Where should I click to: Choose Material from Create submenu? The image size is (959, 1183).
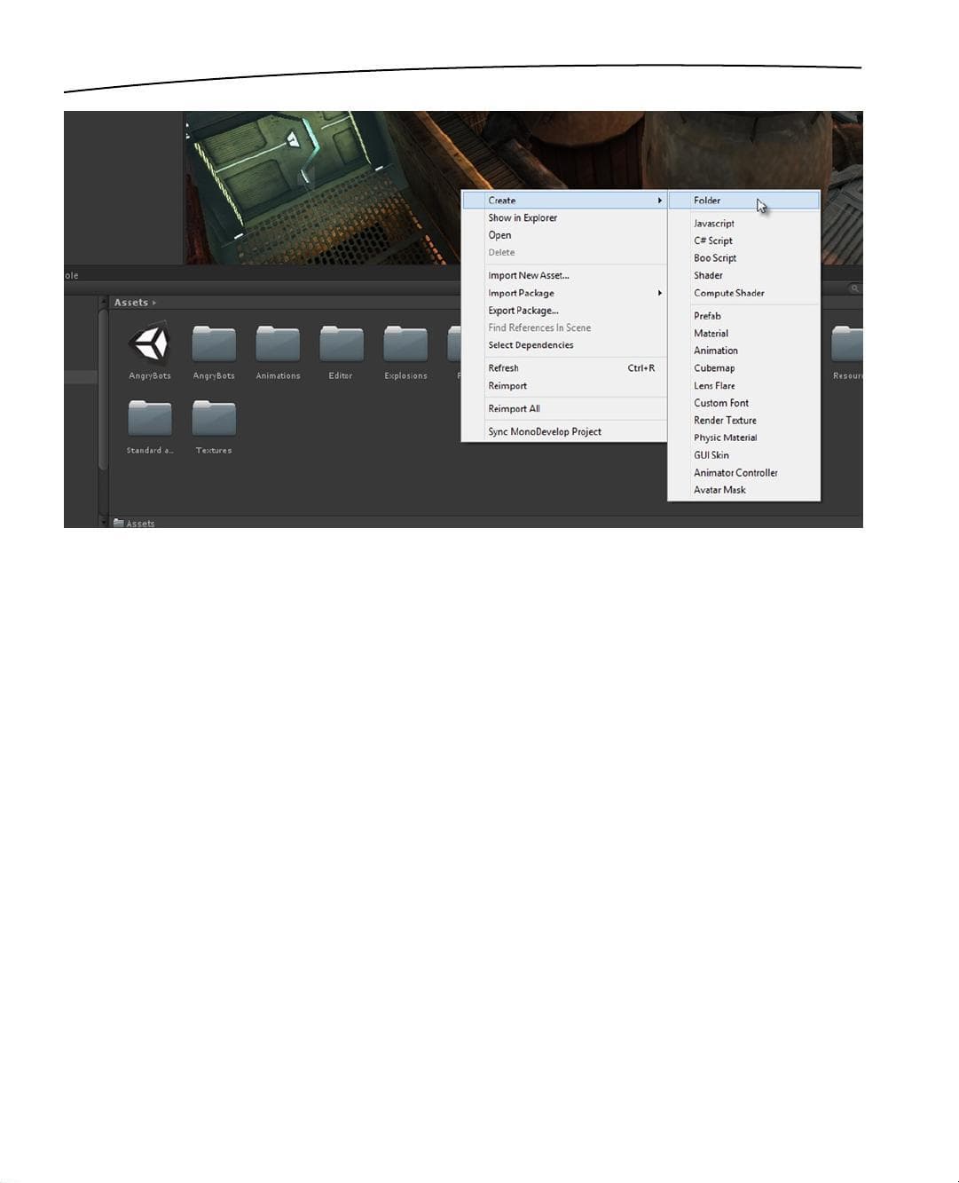coord(743,334)
